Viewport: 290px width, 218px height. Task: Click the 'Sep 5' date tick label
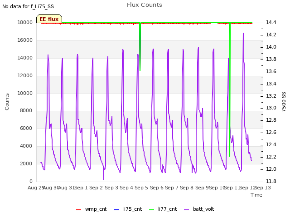point(141,188)
